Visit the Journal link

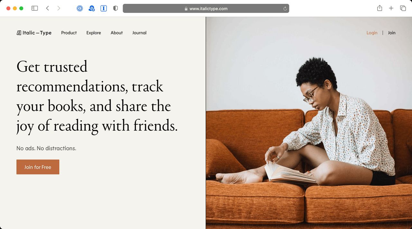click(139, 33)
